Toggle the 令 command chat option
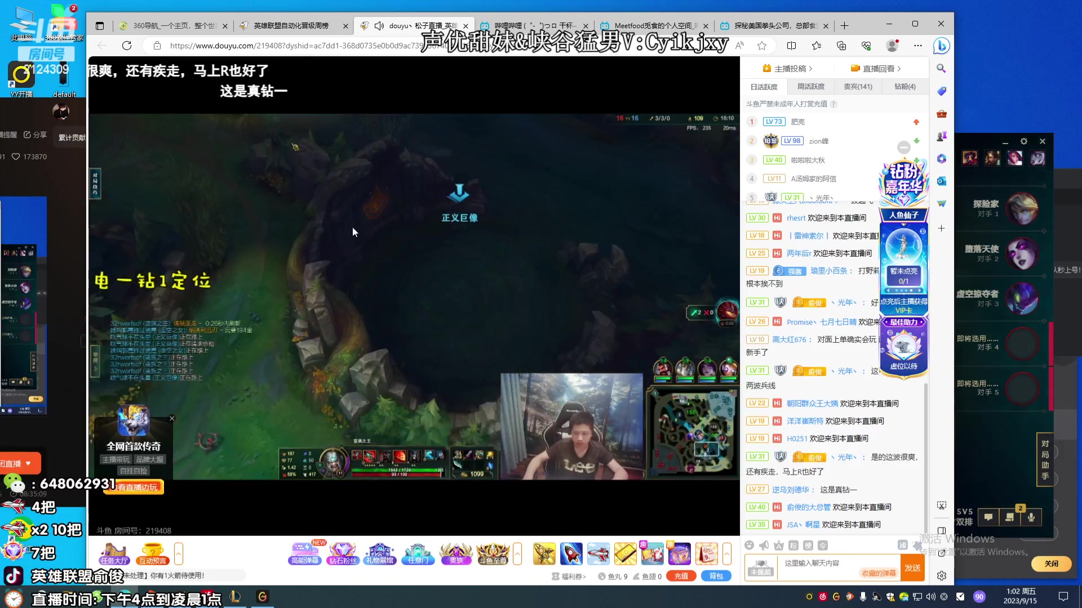 tap(823, 545)
